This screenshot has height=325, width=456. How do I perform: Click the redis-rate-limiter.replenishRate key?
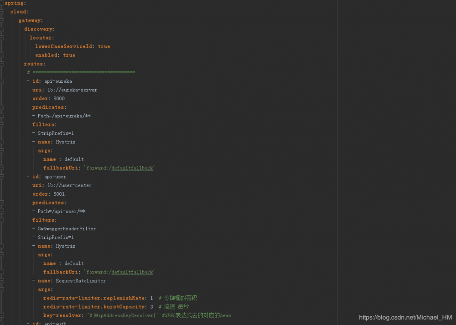pyautogui.click(x=94, y=298)
